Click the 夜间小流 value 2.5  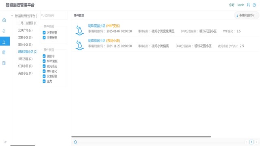(242, 46)
